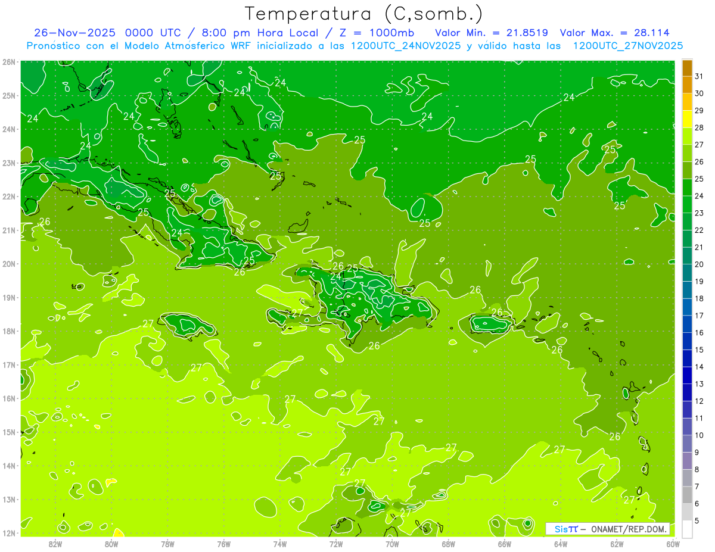
Task: Click the legend swatch between 24 and 25
Action: [x=688, y=188]
